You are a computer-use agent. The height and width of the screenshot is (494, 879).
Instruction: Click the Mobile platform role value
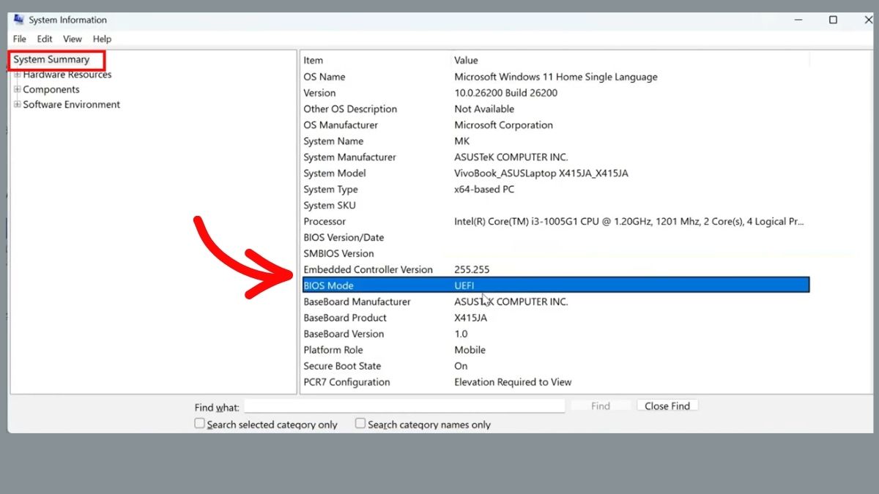[x=470, y=351]
